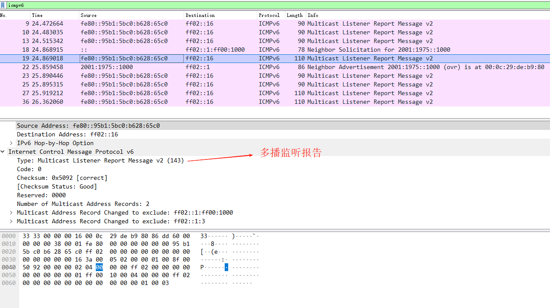550x308 pixels.
Task: Select packet number 27 row
Action: (275, 93)
